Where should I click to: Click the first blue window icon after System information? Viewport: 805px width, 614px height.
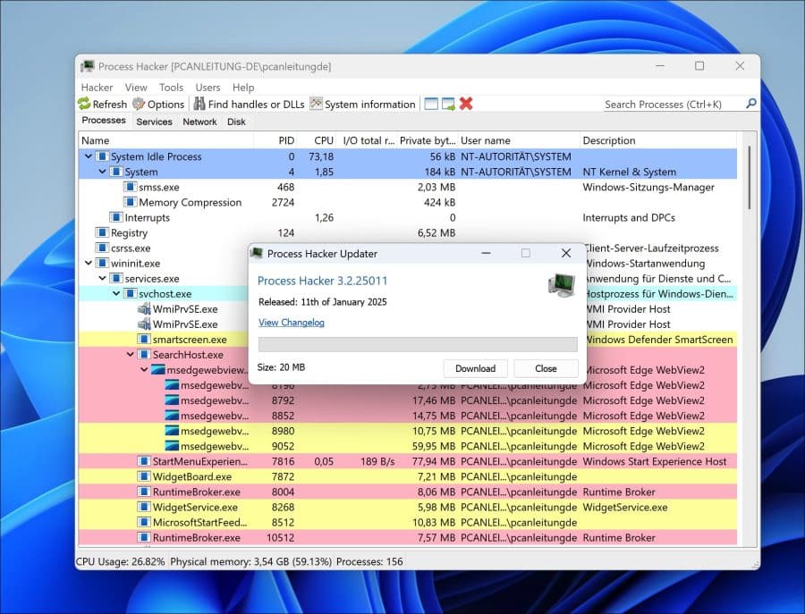pyautogui.click(x=429, y=104)
